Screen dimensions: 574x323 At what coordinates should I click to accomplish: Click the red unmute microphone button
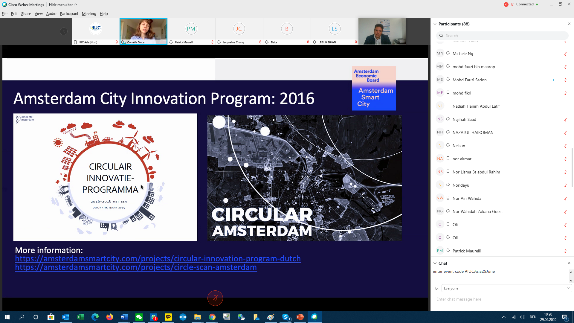(x=215, y=298)
